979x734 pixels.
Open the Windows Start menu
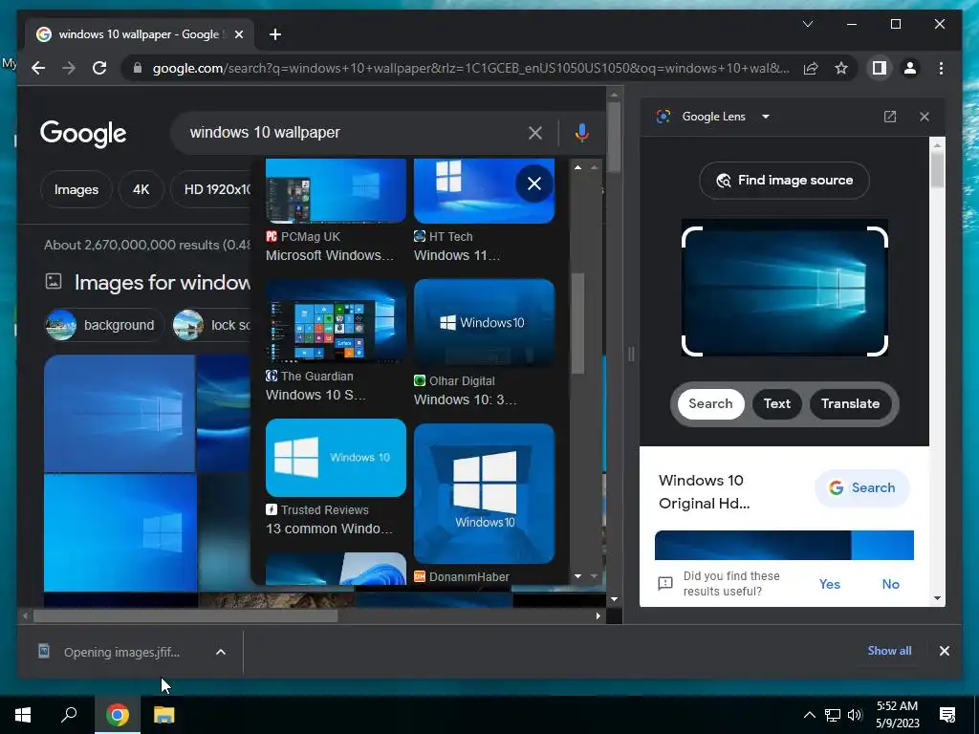[23, 715]
